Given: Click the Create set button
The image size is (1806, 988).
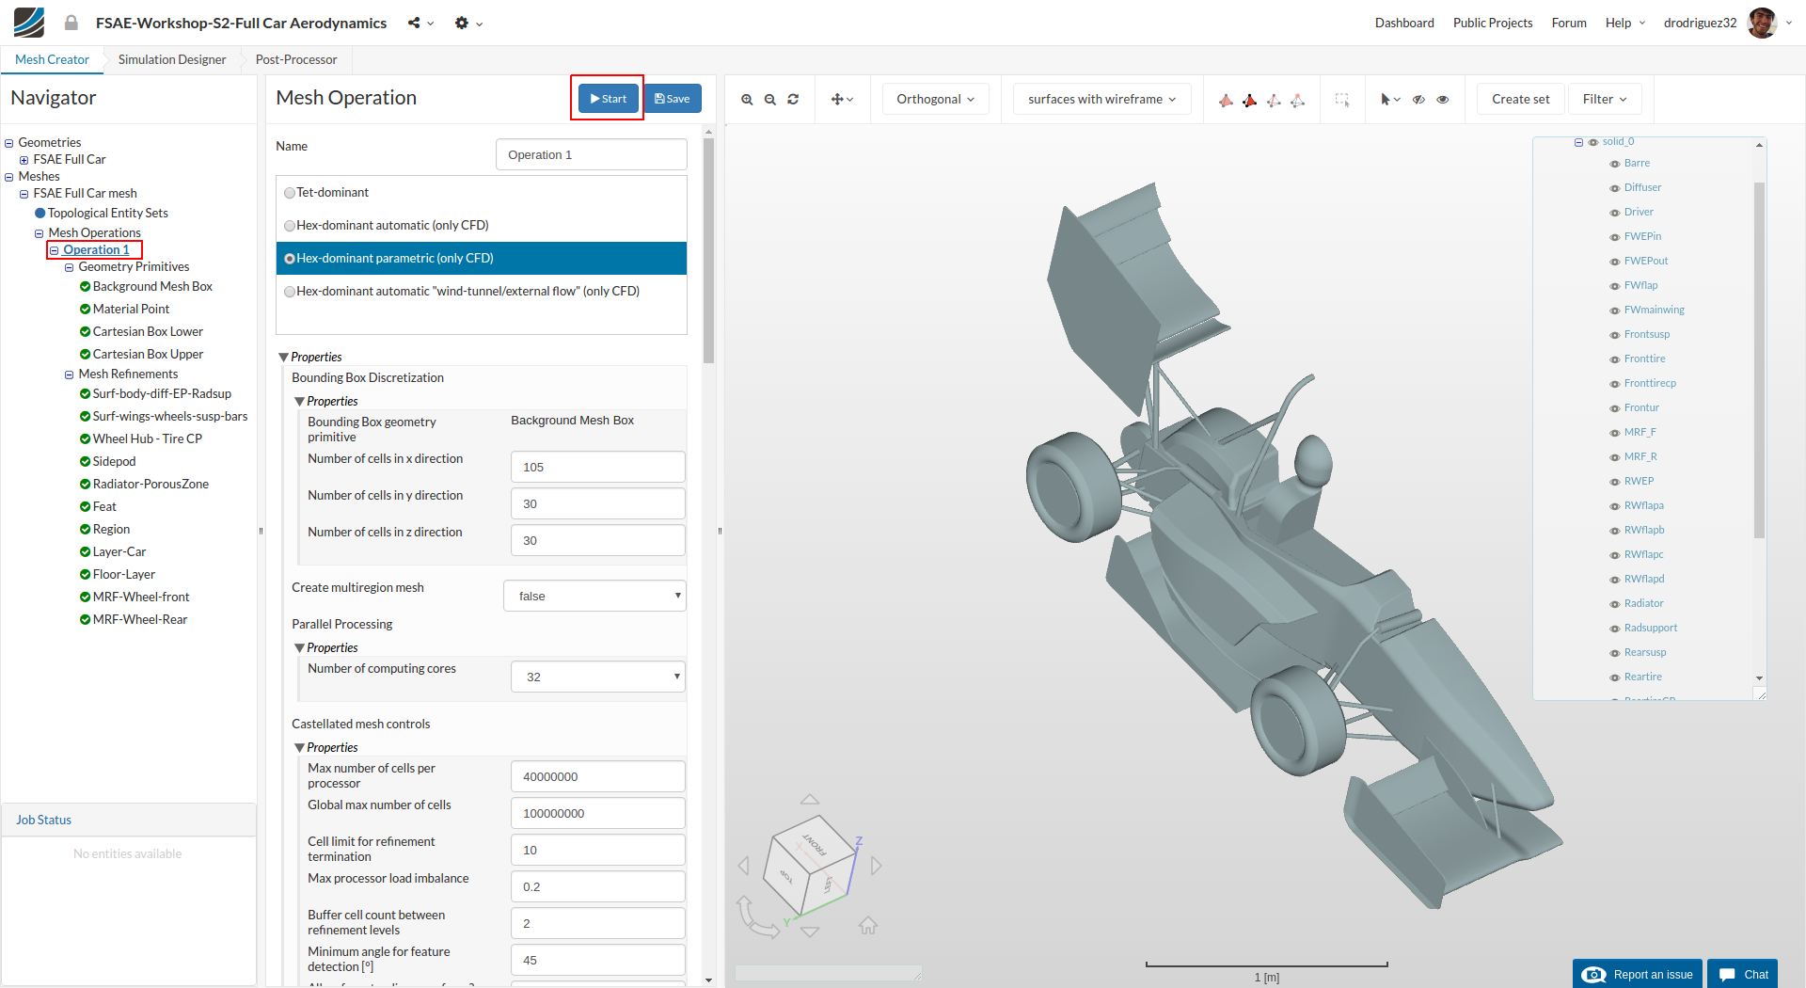Looking at the screenshot, I should tap(1520, 99).
